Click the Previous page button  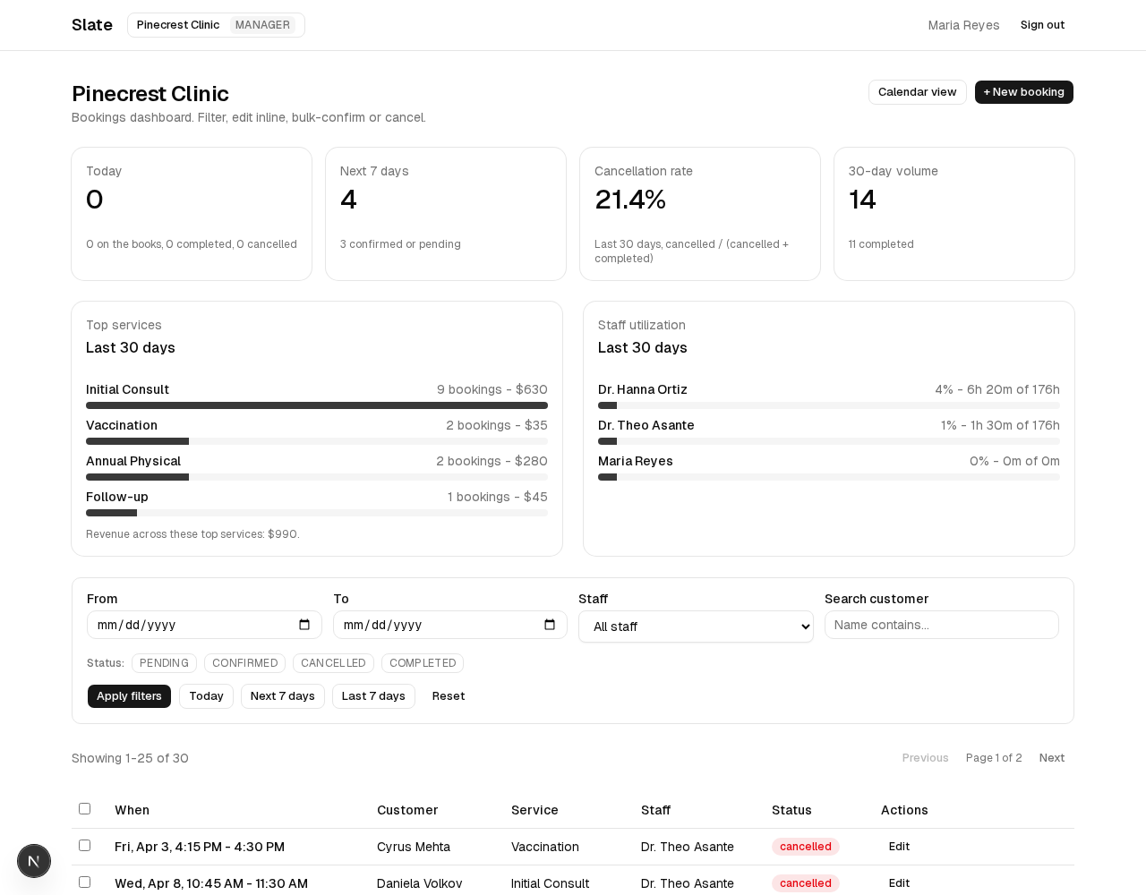click(x=925, y=758)
